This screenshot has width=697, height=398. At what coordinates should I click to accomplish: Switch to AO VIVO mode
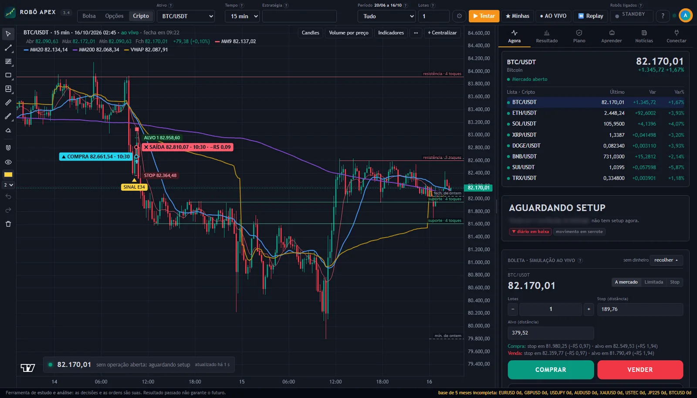(553, 16)
